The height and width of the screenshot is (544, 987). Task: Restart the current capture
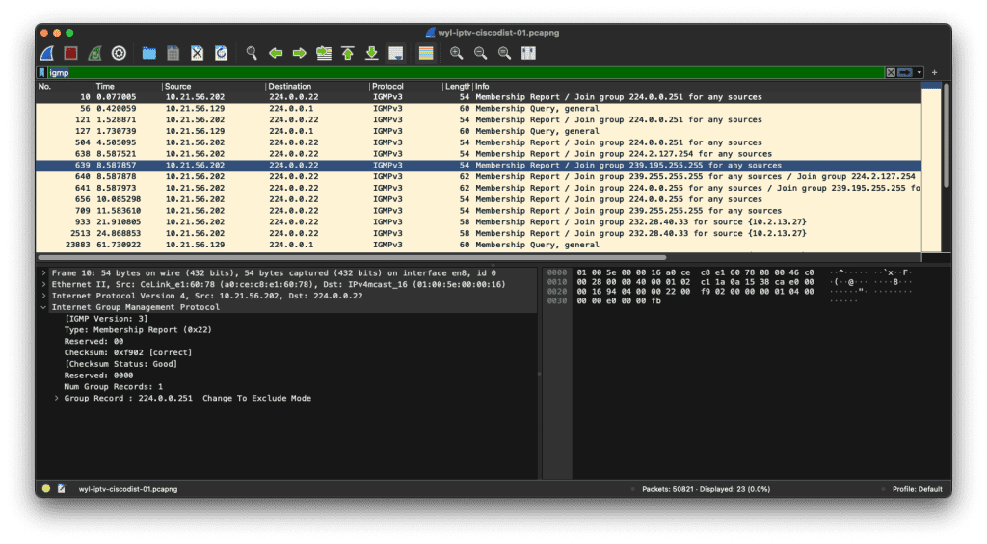tap(95, 53)
